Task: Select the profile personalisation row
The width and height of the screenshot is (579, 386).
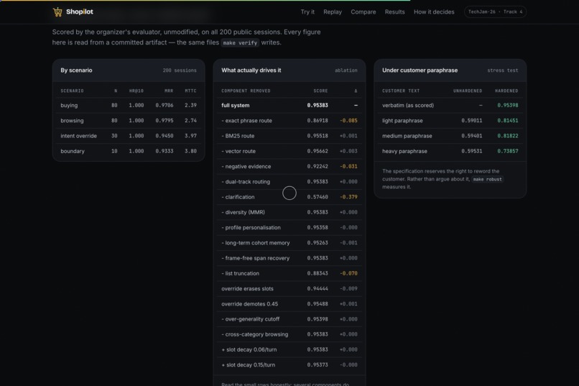Action: coord(289,228)
